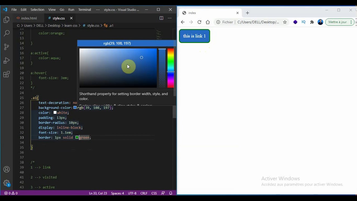Open the Go menu
The width and height of the screenshot is (357, 201).
pos(62,9)
